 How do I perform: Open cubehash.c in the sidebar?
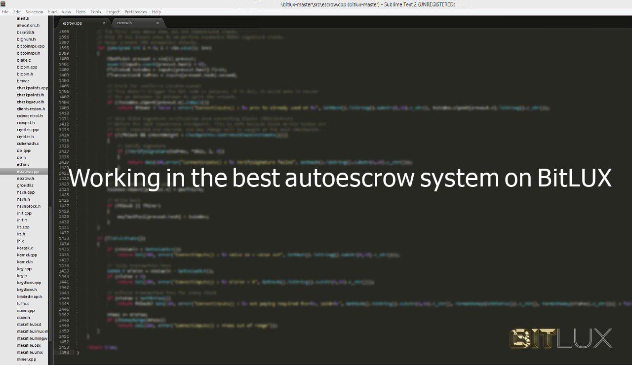tap(28, 144)
